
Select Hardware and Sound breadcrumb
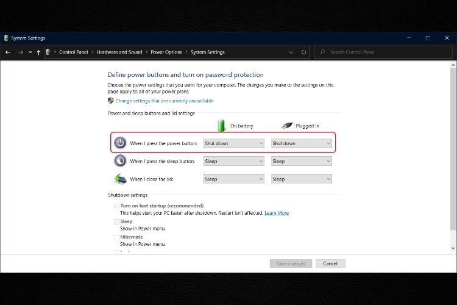[x=119, y=52]
